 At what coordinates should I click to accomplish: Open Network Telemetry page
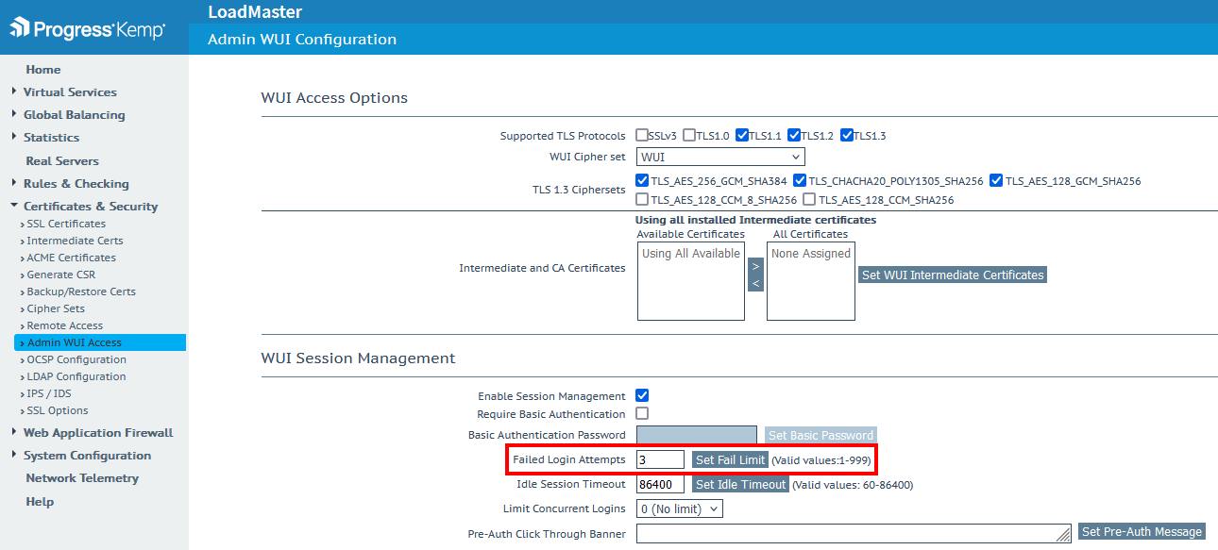(82, 478)
